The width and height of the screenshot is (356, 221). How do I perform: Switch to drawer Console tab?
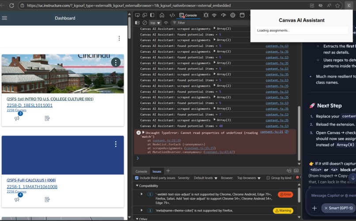(x=141, y=171)
